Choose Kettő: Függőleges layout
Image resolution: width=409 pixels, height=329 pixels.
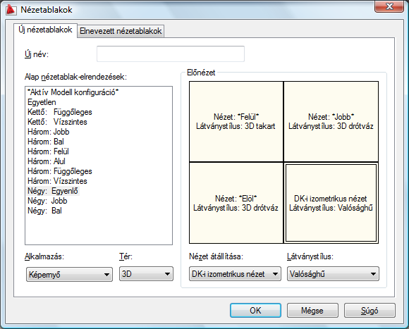[x=60, y=112]
